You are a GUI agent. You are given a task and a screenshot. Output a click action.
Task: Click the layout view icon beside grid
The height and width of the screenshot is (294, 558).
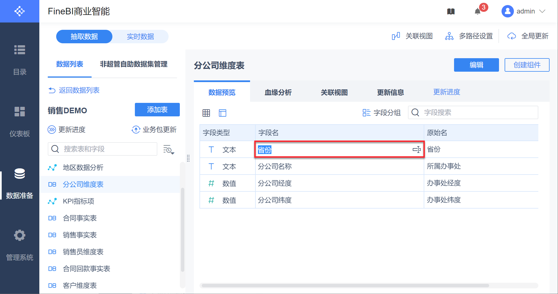tap(223, 113)
